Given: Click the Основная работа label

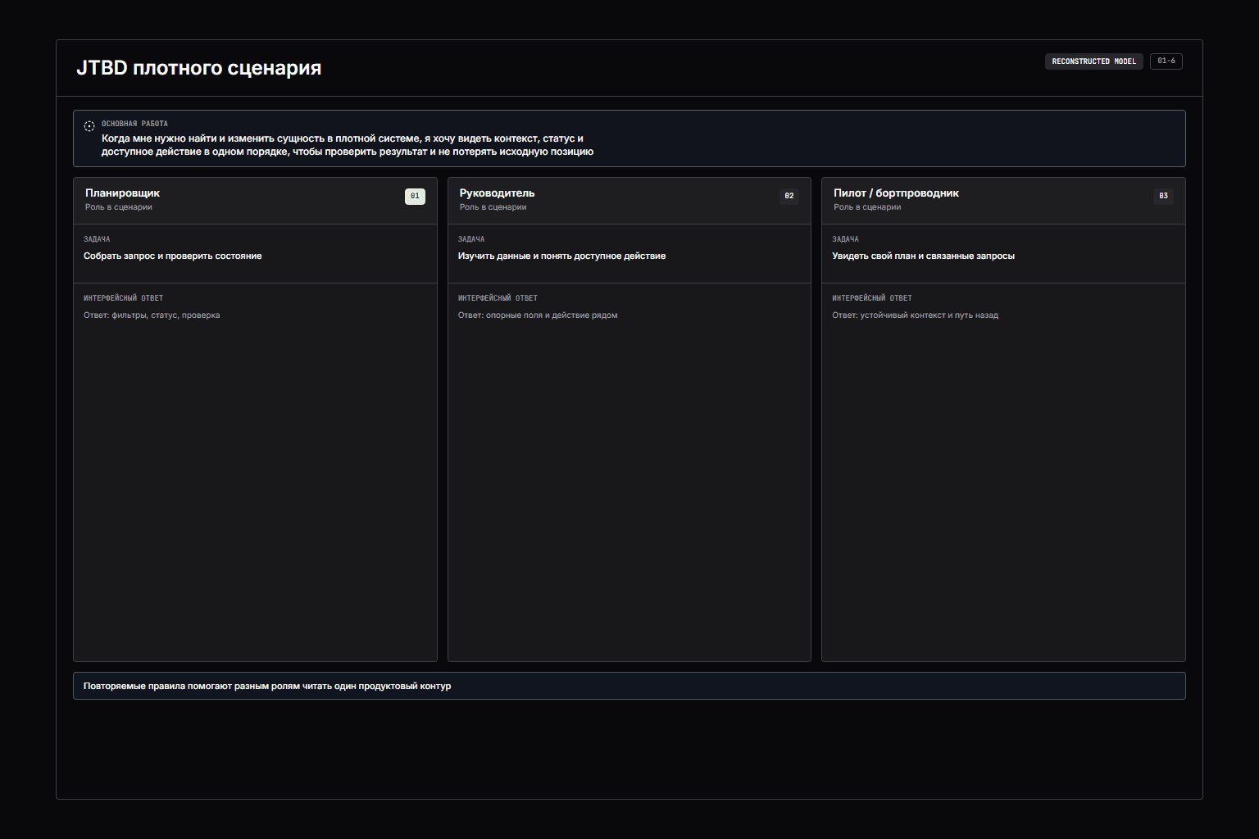Looking at the screenshot, I should tap(134, 124).
